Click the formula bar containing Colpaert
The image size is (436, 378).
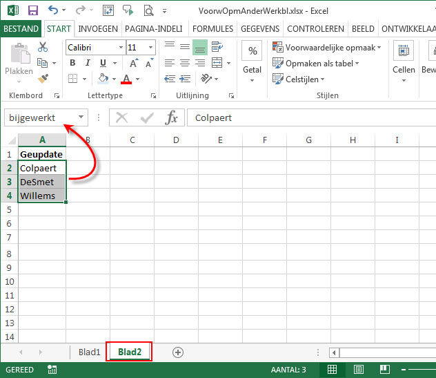(311, 117)
